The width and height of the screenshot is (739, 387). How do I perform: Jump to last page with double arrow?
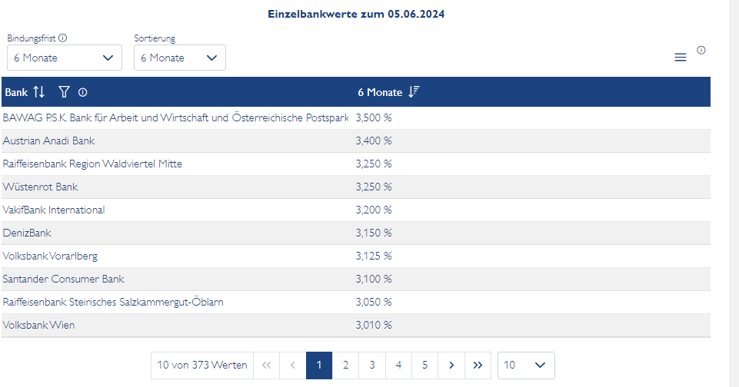tap(478, 365)
